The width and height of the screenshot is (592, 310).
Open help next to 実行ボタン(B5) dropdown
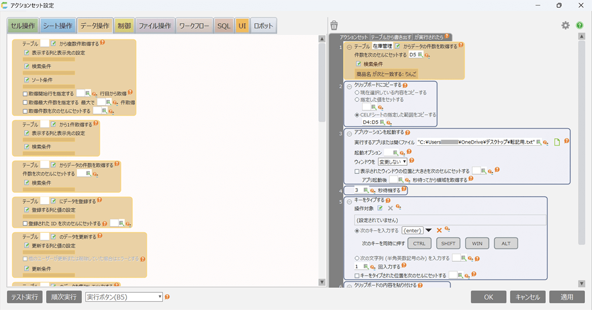pos(167,297)
